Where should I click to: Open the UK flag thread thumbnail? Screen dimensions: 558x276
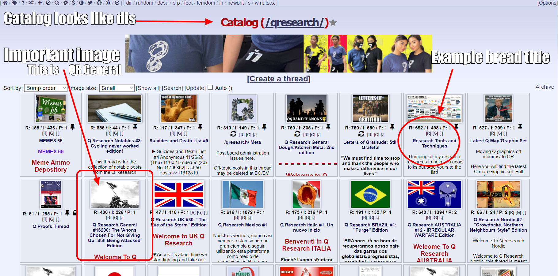(x=179, y=195)
